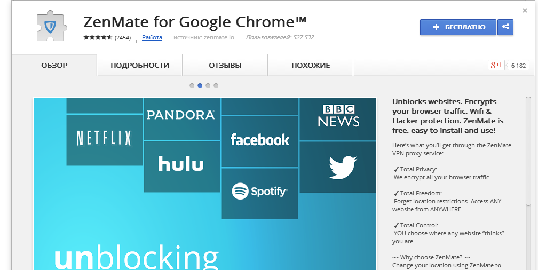Viewport: 538px width, 270px height.
Task: Click the hulu logo tile
Action: point(182,166)
